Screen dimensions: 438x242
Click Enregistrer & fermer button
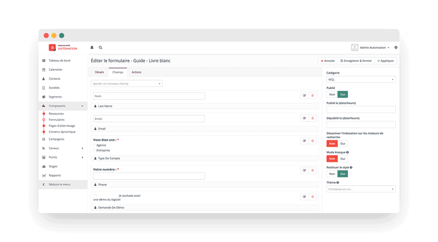coord(356,61)
